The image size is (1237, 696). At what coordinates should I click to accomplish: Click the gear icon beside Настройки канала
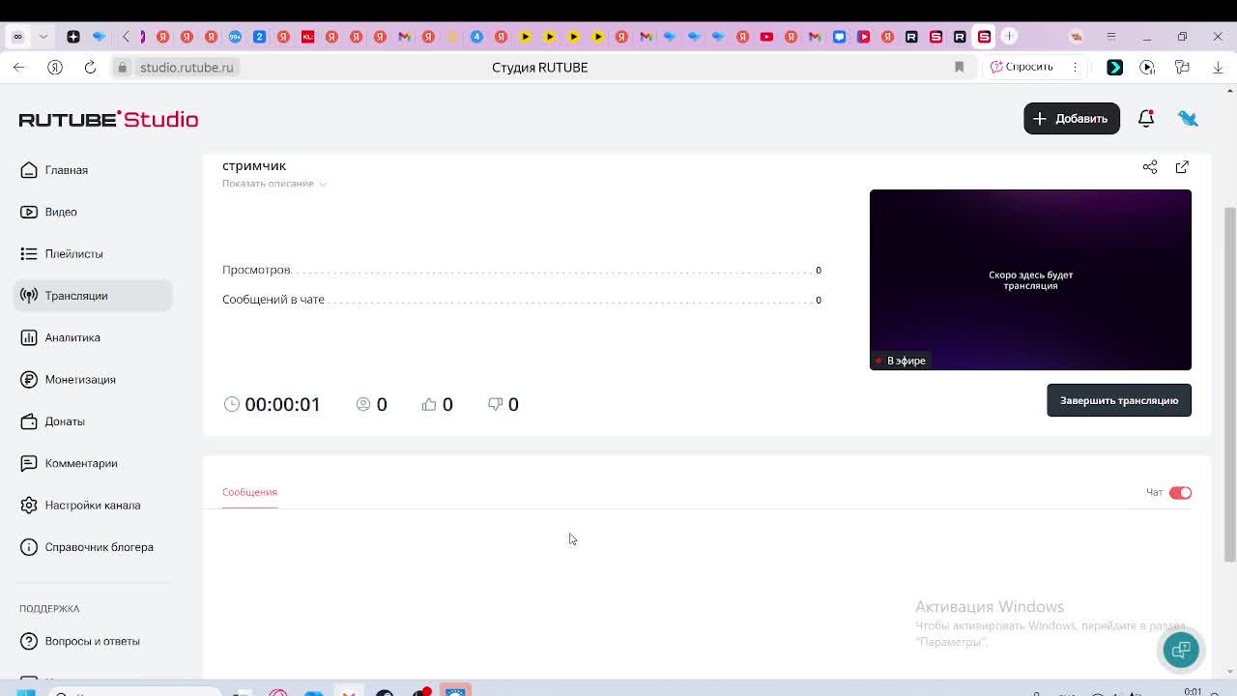(x=28, y=505)
